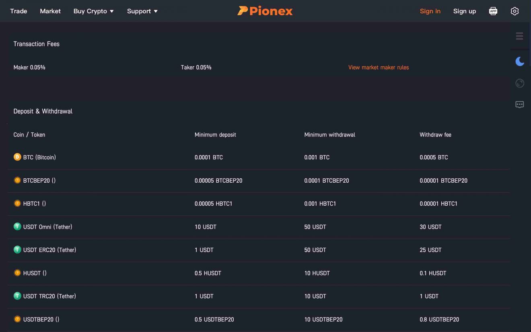531x332 pixels.
Task: Open the settings gear icon
Action: (515, 11)
